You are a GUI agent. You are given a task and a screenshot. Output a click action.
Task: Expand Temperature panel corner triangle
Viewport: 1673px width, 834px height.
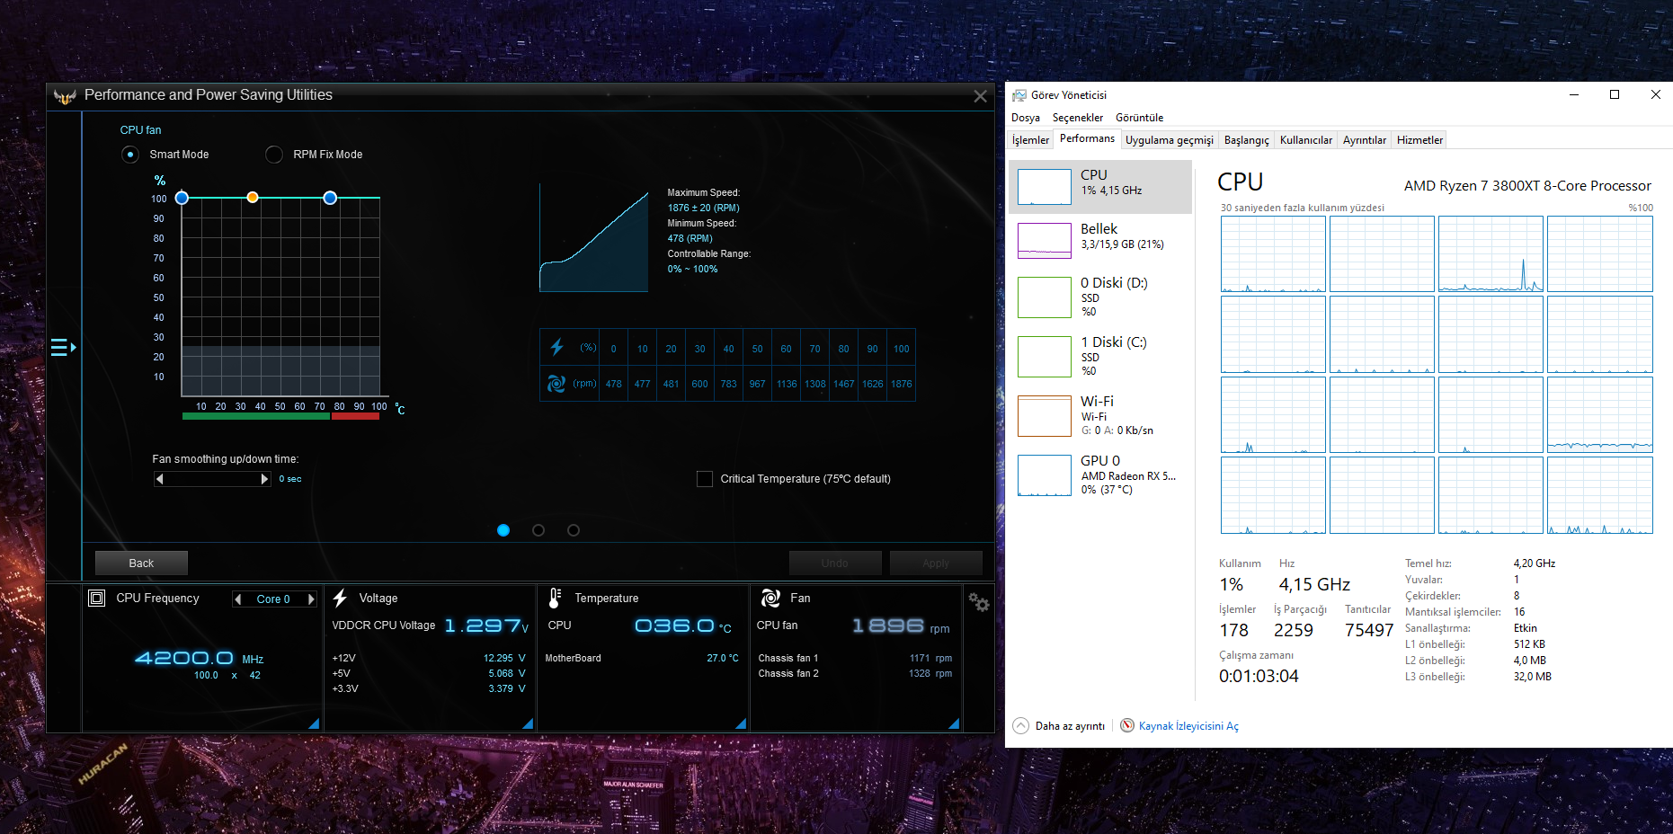point(741,723)
